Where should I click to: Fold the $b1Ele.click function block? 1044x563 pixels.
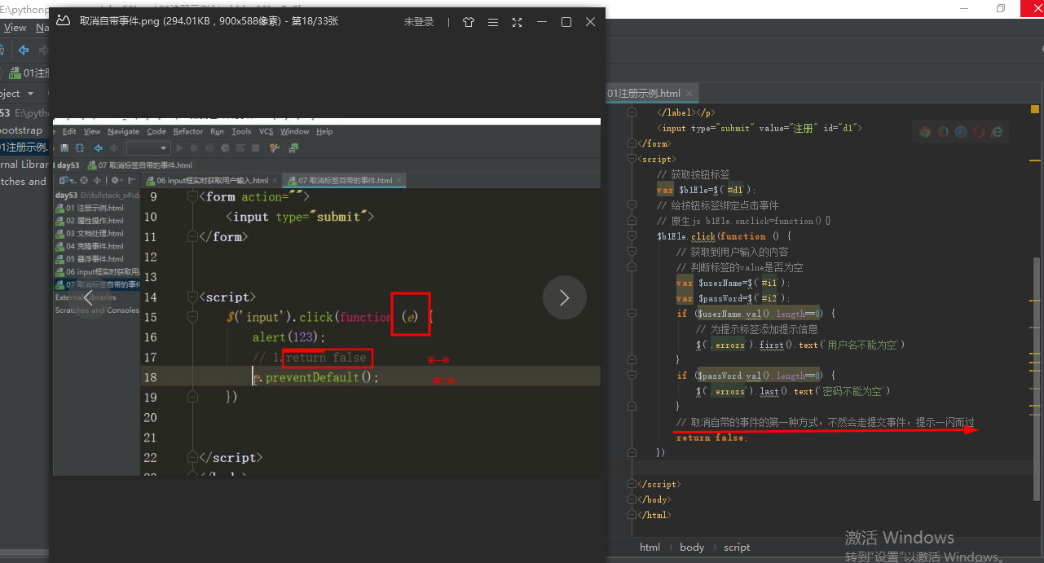point(632,236)
